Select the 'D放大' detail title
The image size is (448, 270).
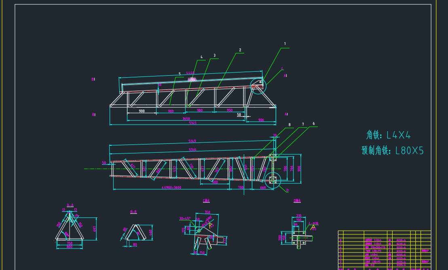point(297,201)
